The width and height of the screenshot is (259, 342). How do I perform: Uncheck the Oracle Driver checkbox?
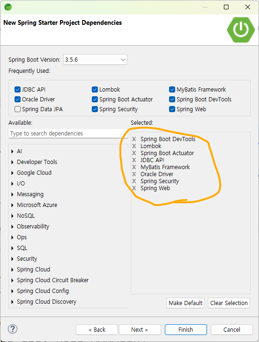[x=17, y=99]
